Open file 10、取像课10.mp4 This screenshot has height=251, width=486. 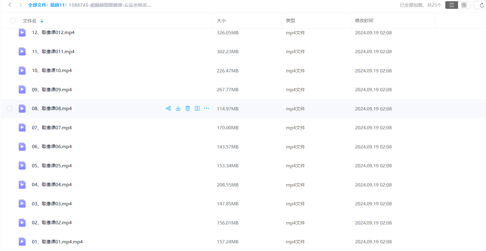[52, 71]
